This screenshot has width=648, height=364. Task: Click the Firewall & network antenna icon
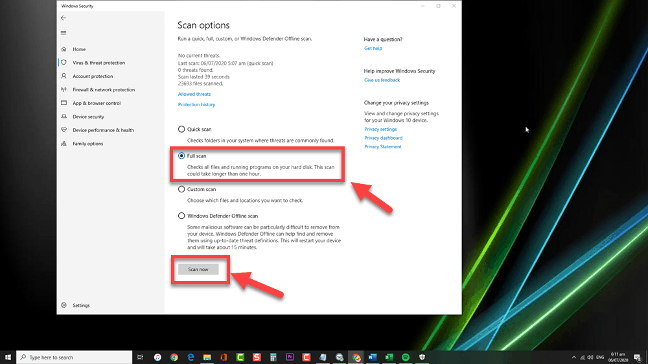[x=64, y=89]
